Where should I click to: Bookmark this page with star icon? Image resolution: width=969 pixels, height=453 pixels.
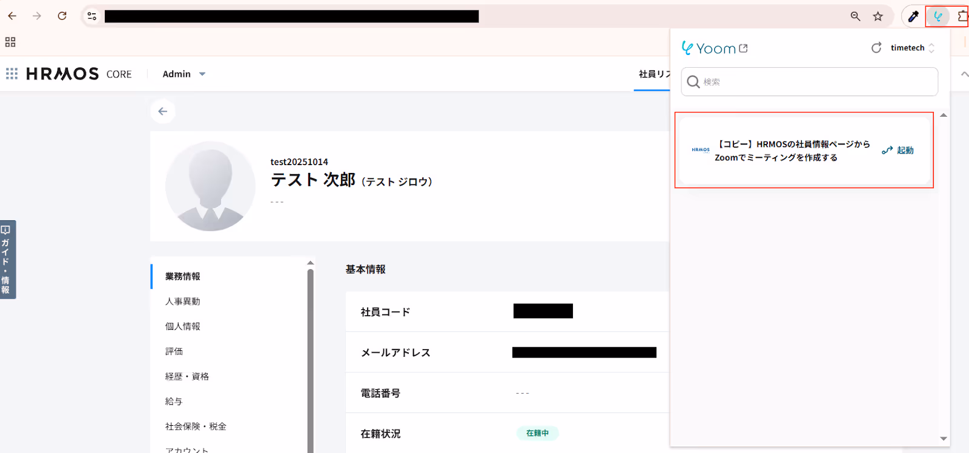(878, 16)
